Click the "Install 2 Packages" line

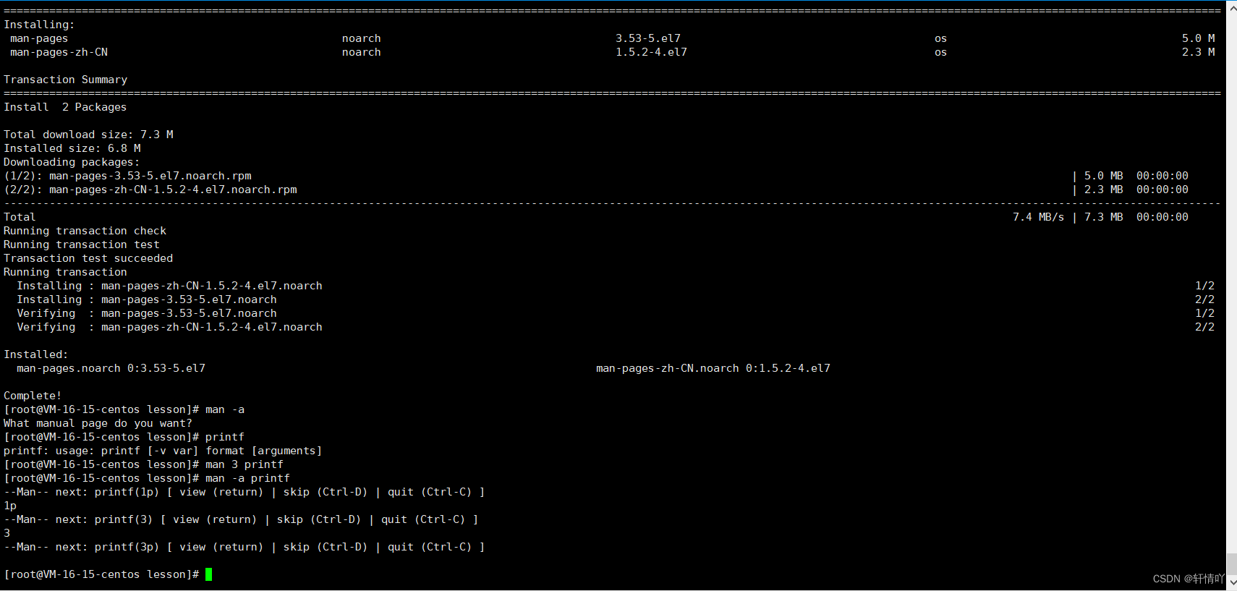65,107
